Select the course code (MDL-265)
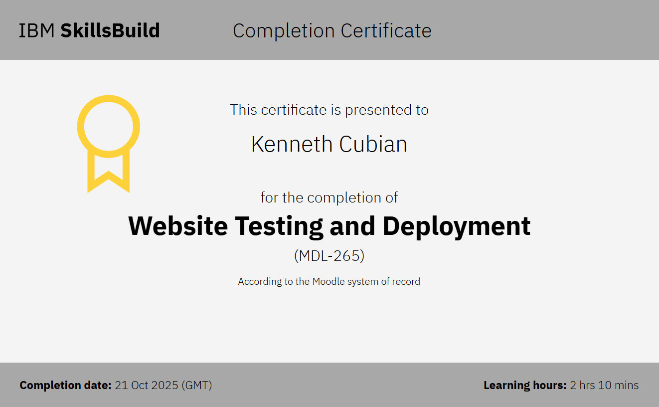 (329, 256)
